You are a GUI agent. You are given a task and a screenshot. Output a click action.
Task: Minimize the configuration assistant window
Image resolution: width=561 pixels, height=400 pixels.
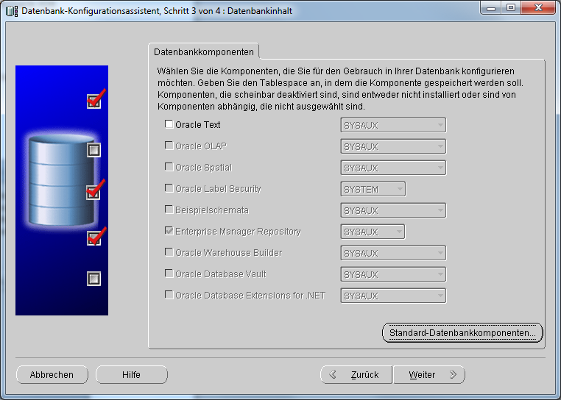[x=490, y=7]
